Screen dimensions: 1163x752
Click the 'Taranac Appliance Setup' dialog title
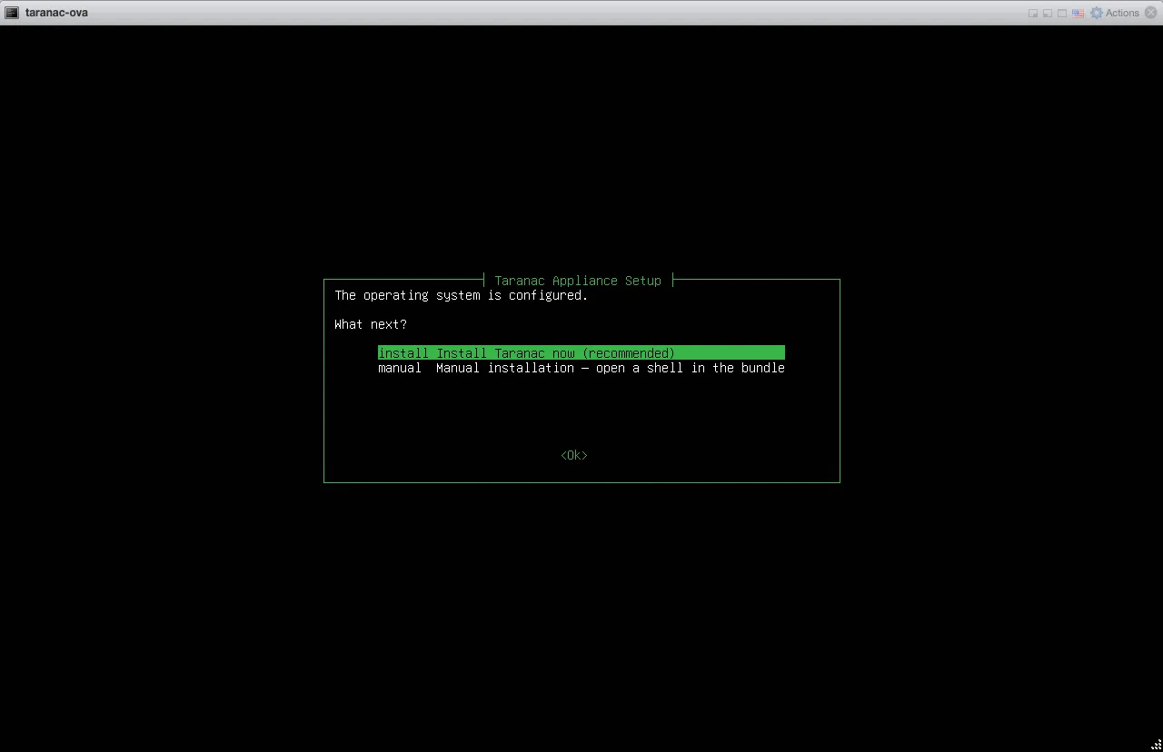[578, 281]
